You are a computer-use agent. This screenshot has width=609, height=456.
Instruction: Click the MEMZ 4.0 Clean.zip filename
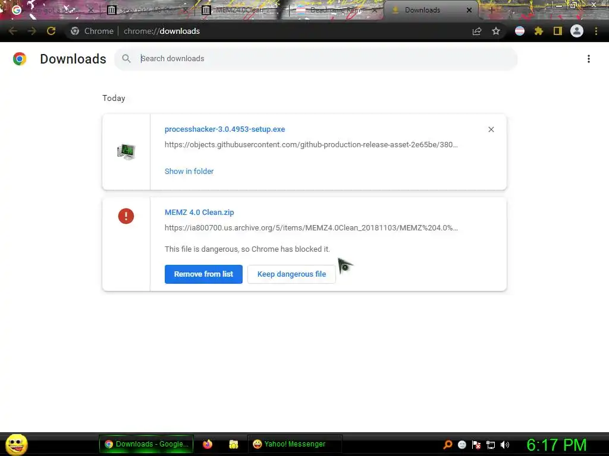(x=199, y=213)
